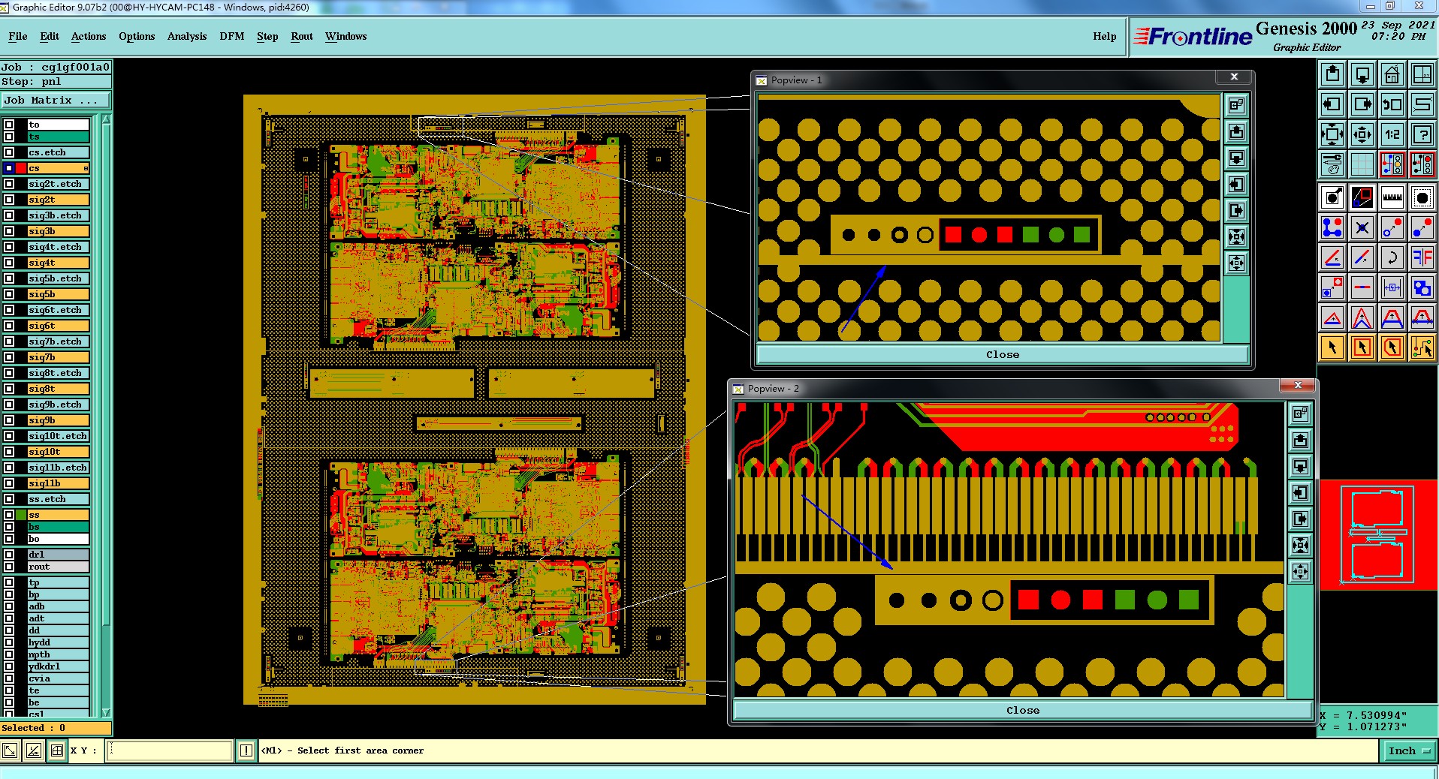1439x779 pixels.
Task: Open the Inch units dropdown
Action: [1408, 750]
